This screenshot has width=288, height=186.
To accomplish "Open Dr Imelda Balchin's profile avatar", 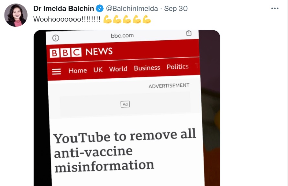I will [x=16, y=15].
